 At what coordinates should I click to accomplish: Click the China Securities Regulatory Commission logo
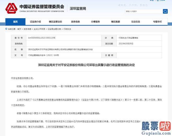[11, 8]
